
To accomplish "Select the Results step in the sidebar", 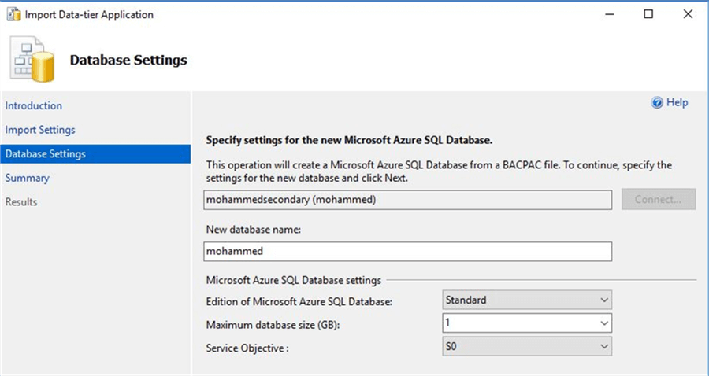I will pyautogui.click(x=21, y=202).
